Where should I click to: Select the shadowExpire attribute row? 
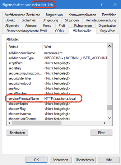click(57, 104)
